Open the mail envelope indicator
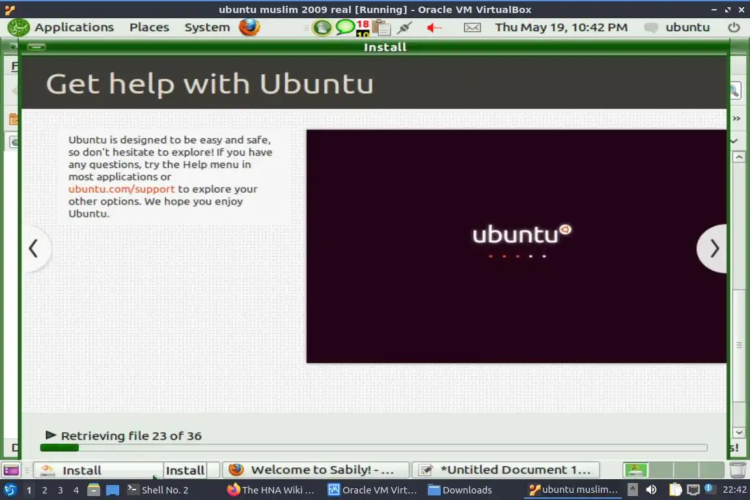Viewport: 750px width, 500px height. (472, 28)
